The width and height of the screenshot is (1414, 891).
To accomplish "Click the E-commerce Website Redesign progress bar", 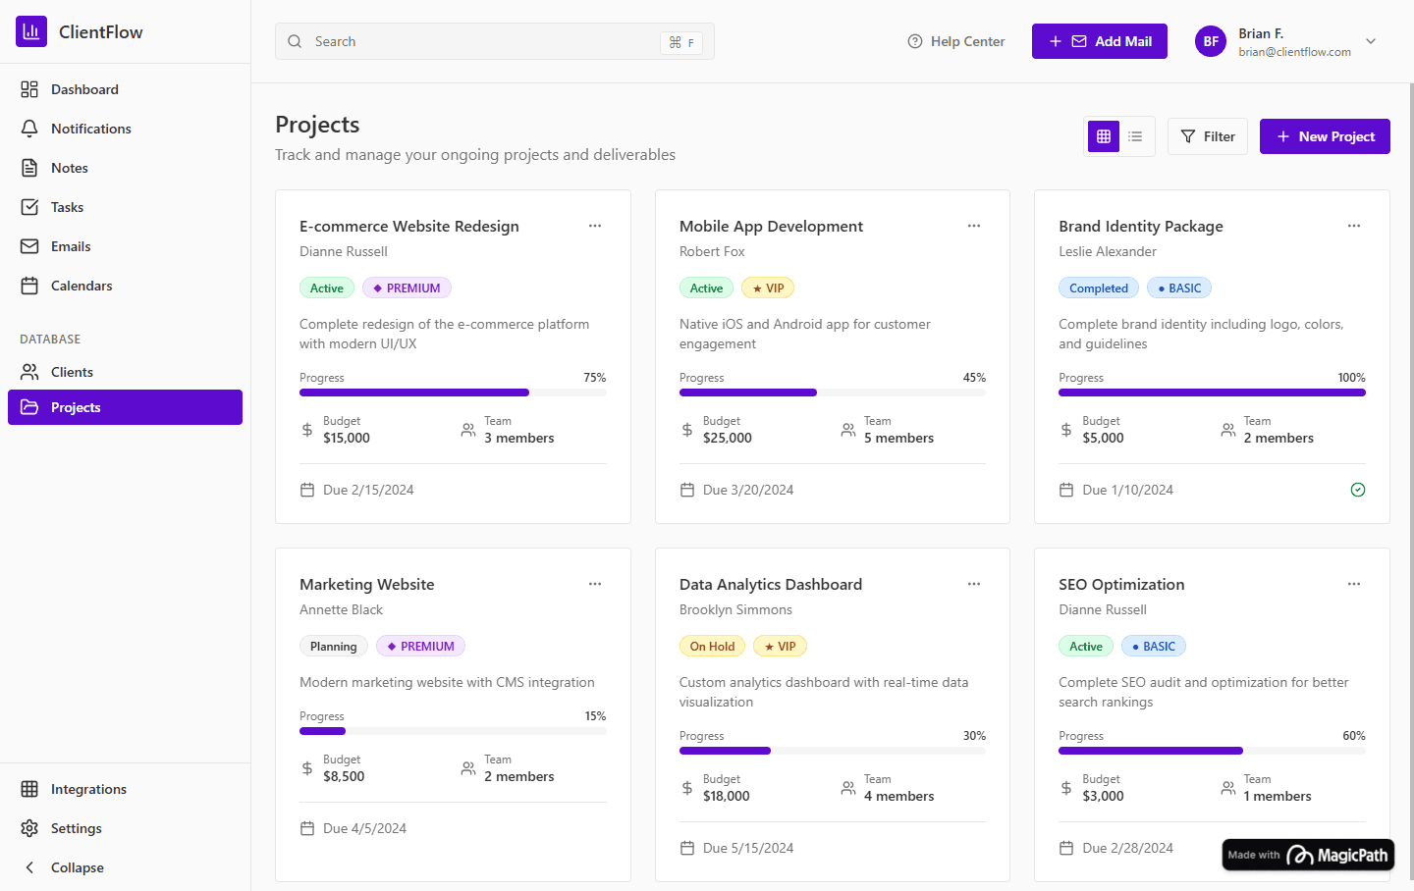I will coord(453,393).
